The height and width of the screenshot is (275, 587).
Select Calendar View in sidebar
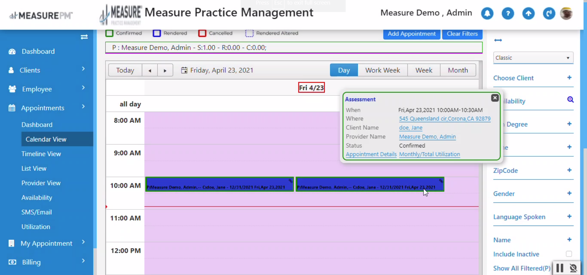pos(57,139)
